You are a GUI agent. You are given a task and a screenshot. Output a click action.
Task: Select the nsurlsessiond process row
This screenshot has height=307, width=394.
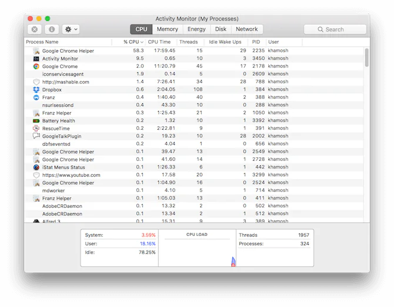click(x=194, y=105)
